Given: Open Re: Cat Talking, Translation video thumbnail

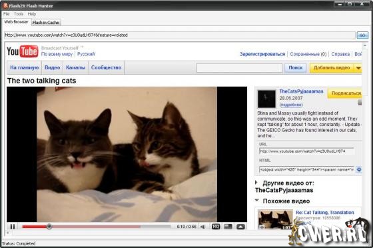Looking at the screenshot, I should point(275,219).
